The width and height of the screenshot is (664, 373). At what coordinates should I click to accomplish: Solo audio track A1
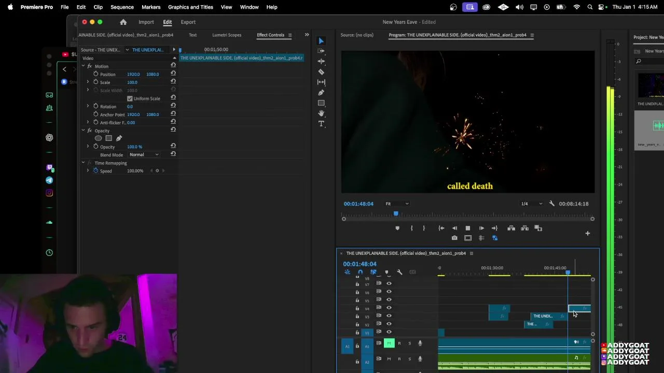[x=409, y=343]
